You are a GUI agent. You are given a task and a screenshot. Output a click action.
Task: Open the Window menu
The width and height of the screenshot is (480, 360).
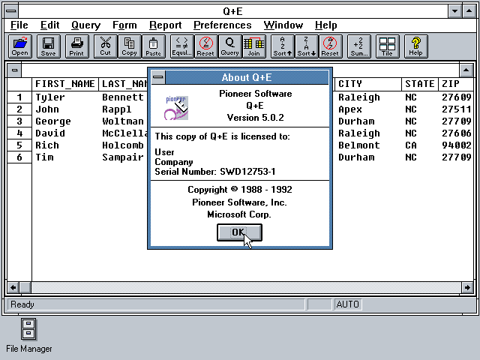[283, 25]
